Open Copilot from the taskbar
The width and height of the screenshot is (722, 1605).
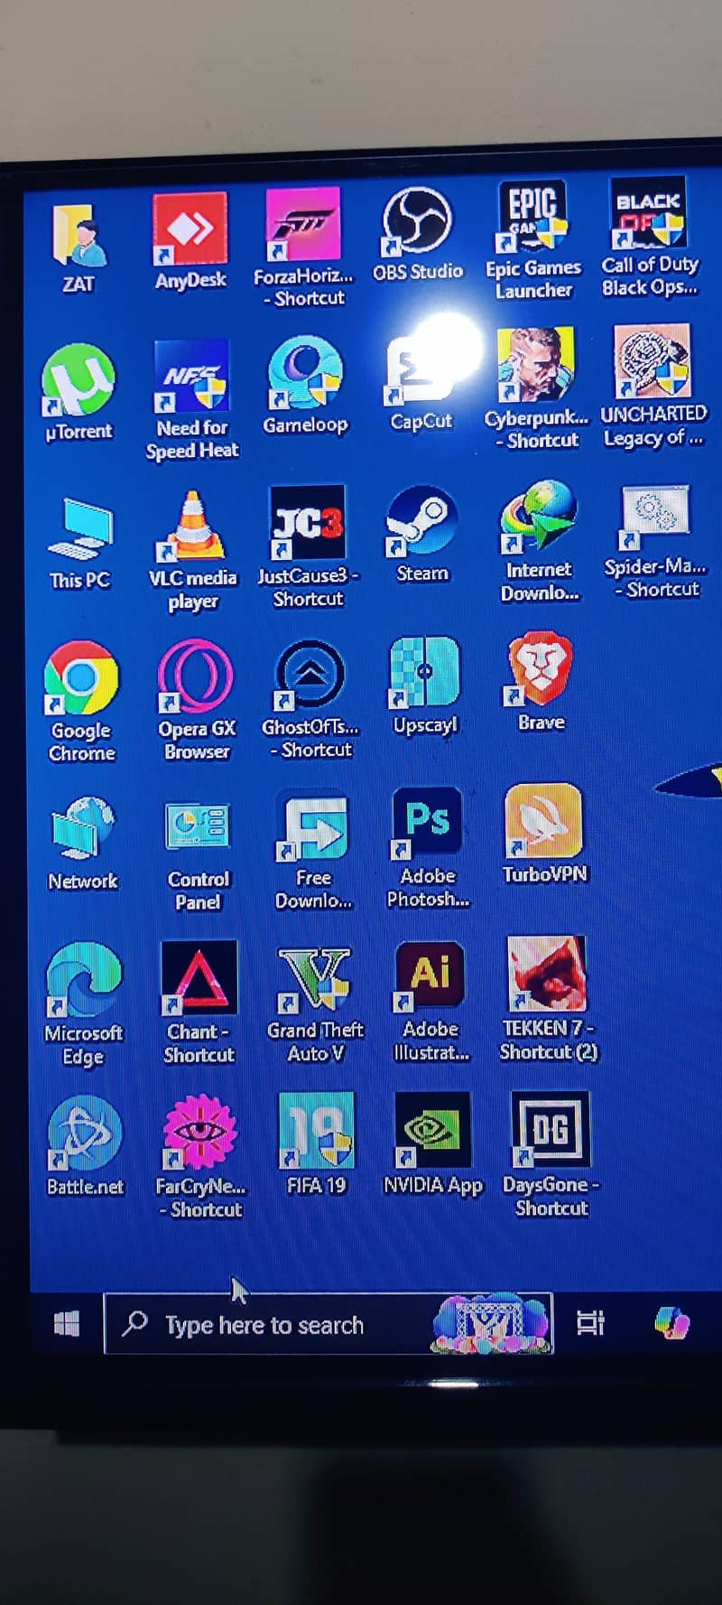(x=672, y=1323)
